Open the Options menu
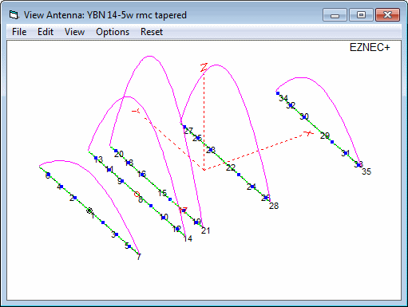The width and height of the screenshot is (408, 307). [x=113, y=32]
